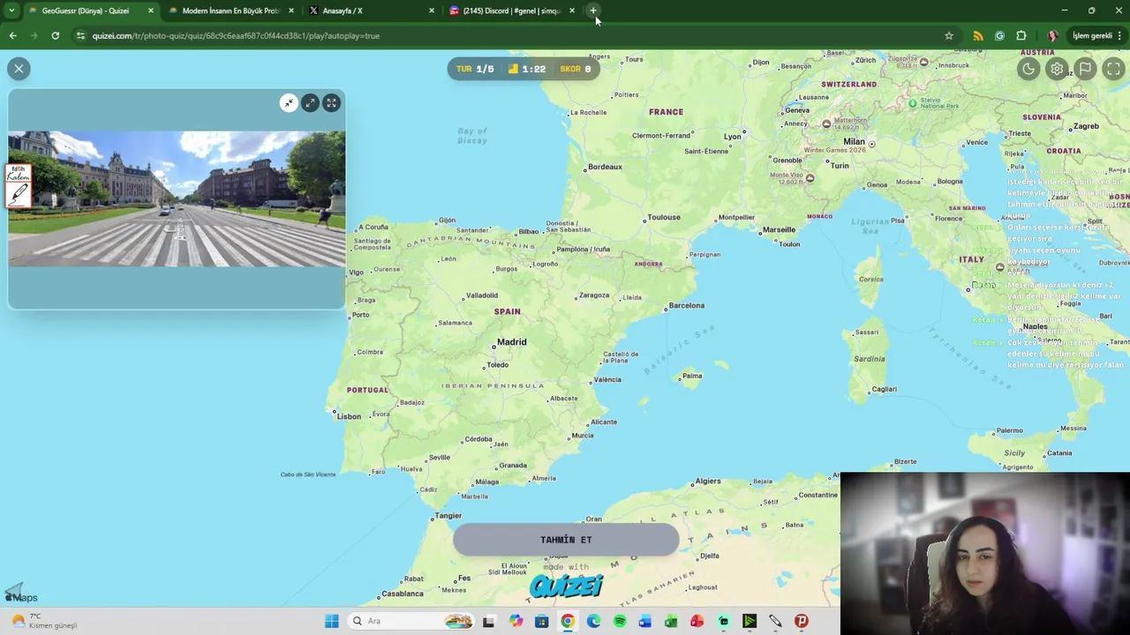Click Palma on the map

[x=692, y=376]
